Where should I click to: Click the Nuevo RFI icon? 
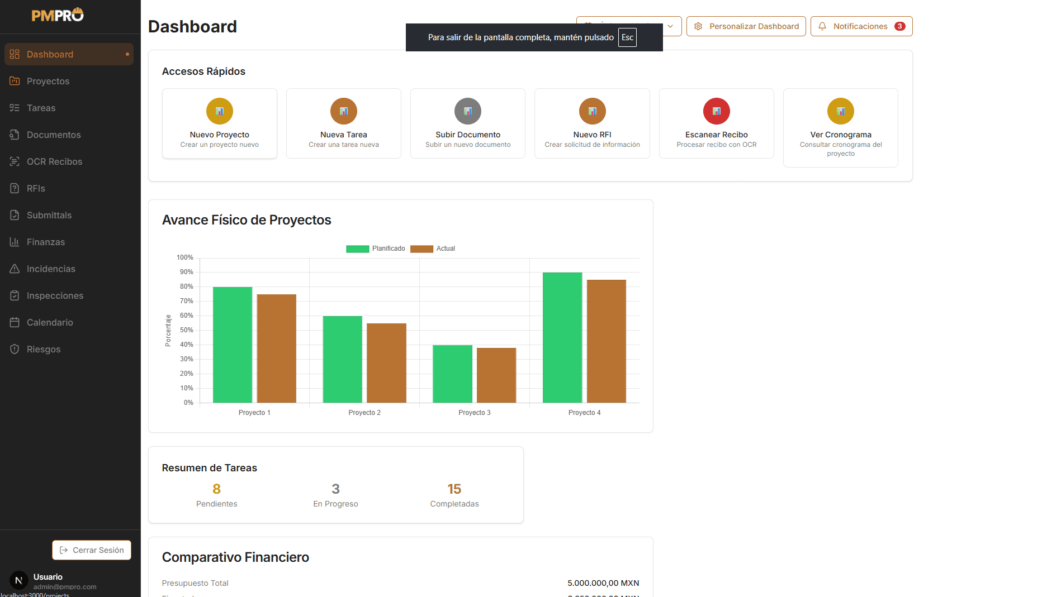592,111
